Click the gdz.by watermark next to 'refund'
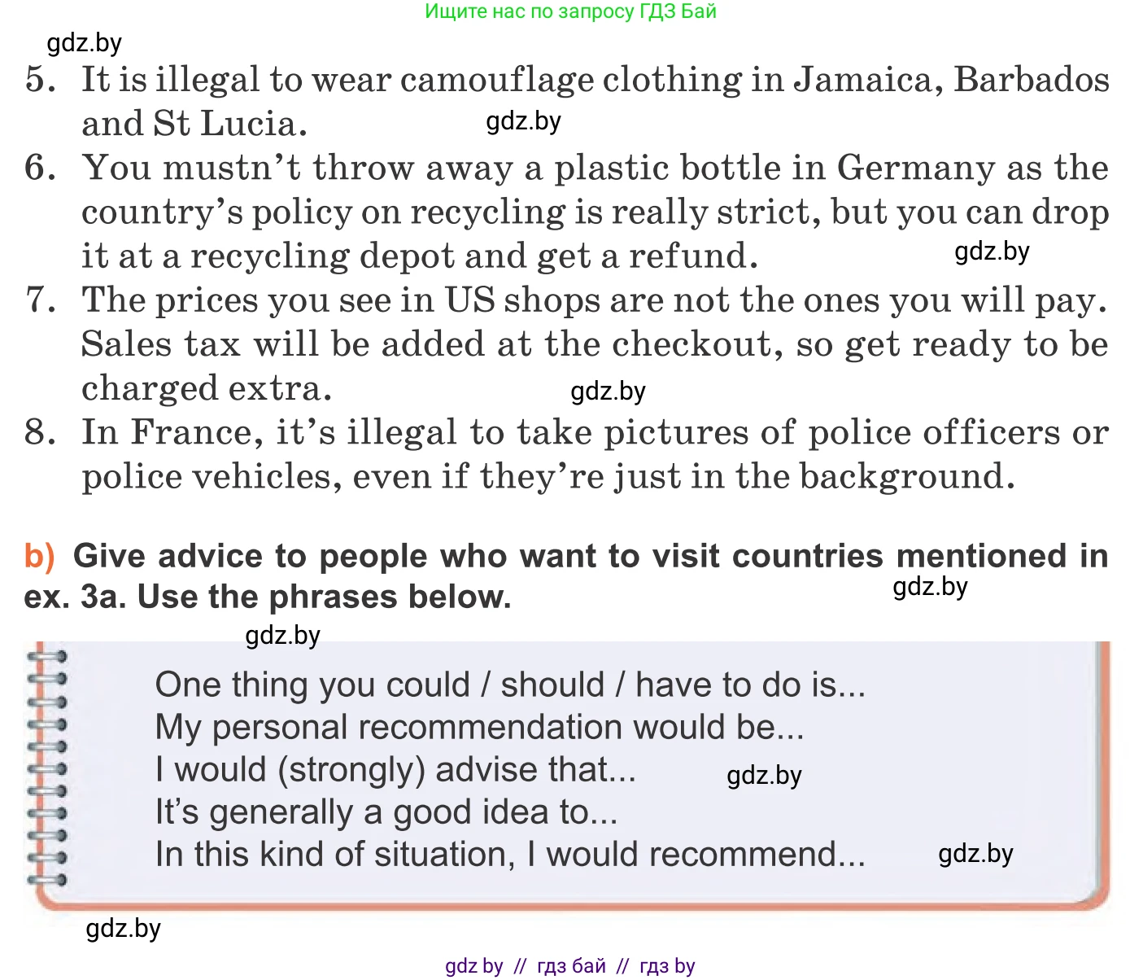 pyautogui.click(x=992, y=252)
